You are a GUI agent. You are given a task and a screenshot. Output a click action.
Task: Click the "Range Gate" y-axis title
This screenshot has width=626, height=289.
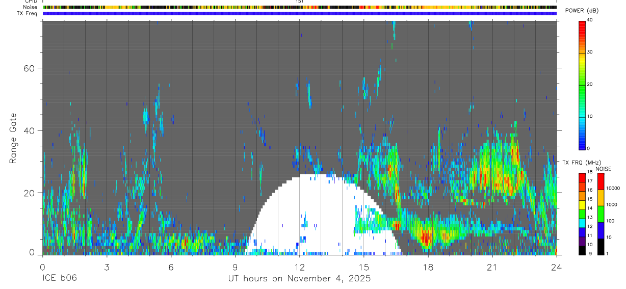point(14,139)
